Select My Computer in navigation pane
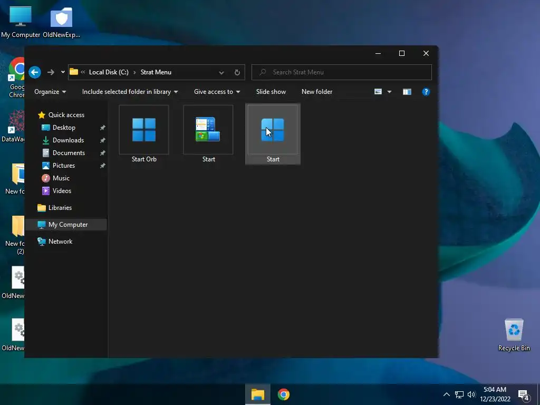Viewport: 540px width, 405px height. click(x=66, y=225)
